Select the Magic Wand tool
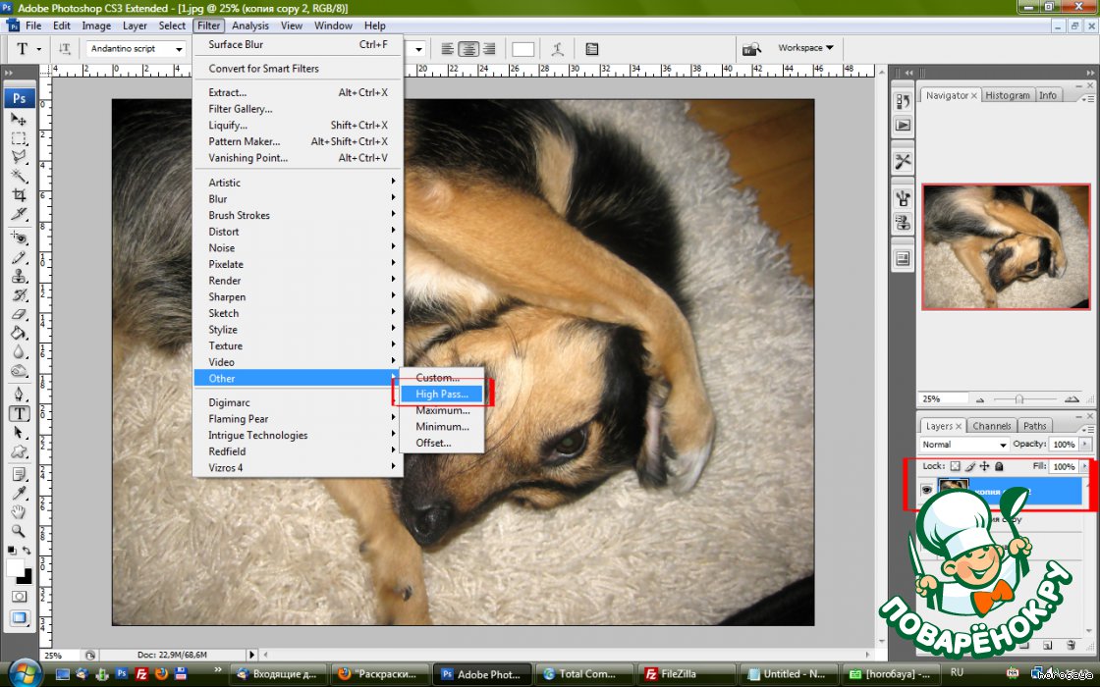 click(19, 176)
